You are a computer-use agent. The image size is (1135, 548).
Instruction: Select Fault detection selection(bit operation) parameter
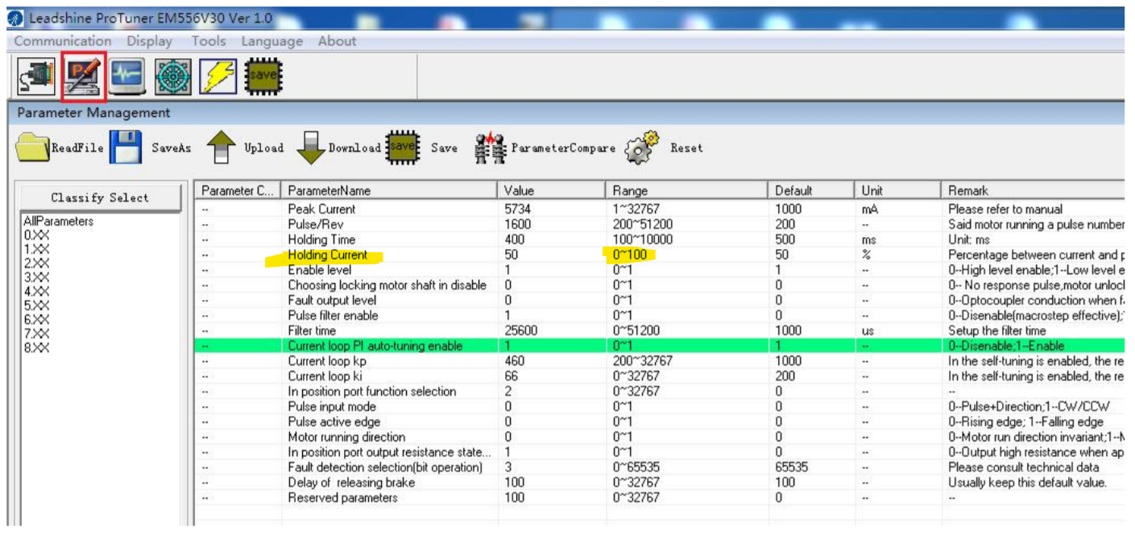[x=385, y=467]
